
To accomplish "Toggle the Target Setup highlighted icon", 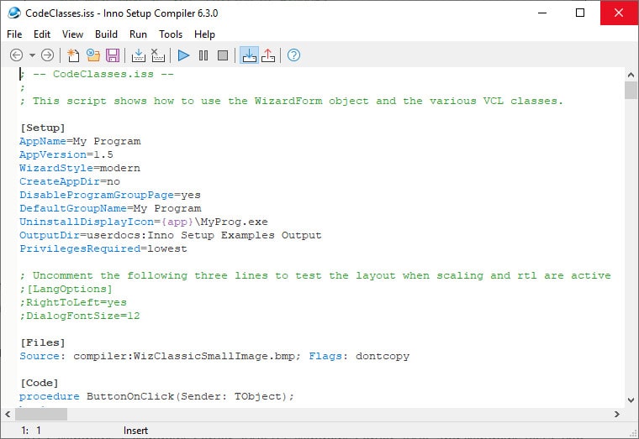I will pos(249,55).
